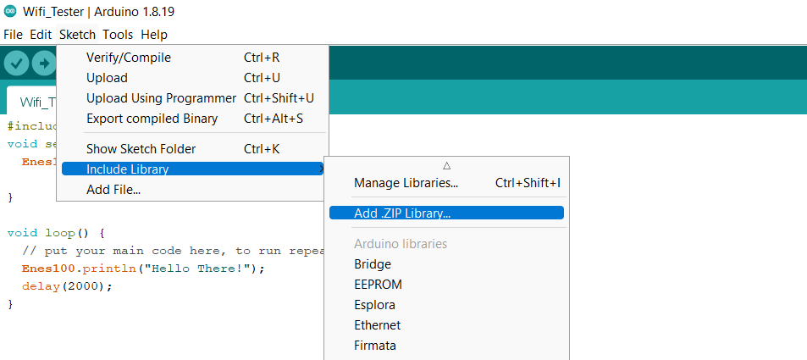Open the Edit menu
The height and width of the screenshot is (360, 807).
[41, 35]
